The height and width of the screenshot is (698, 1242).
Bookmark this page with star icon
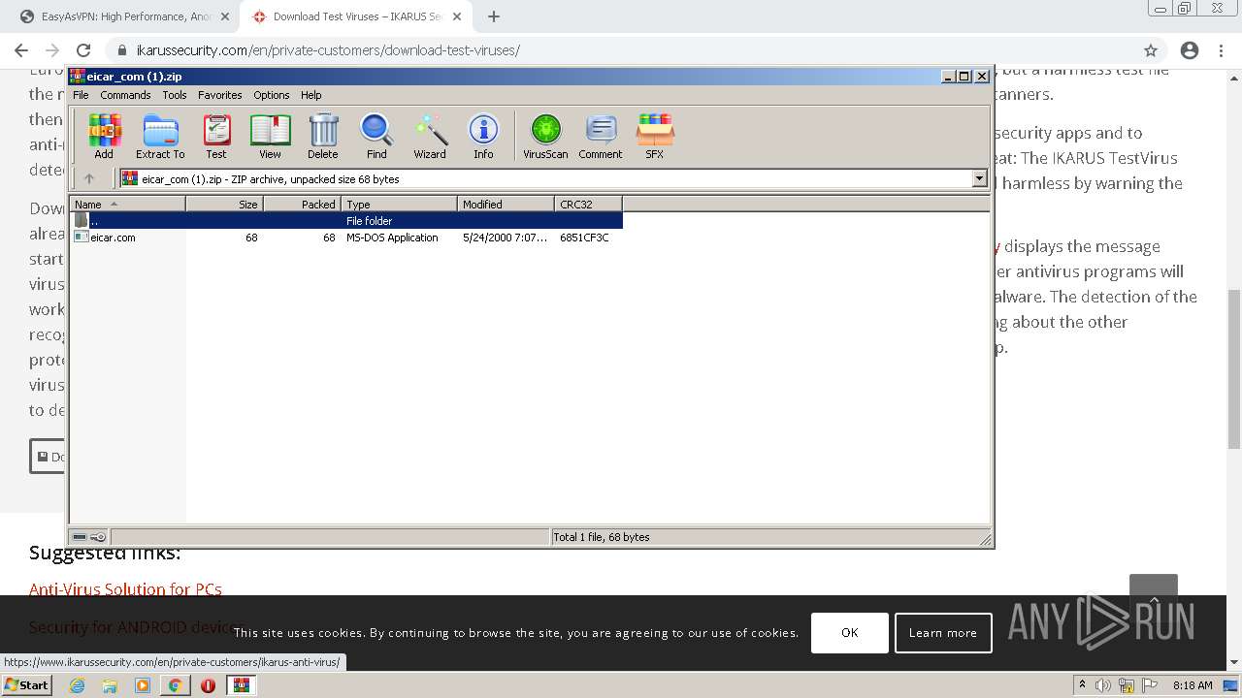(x=1151, y=50)
